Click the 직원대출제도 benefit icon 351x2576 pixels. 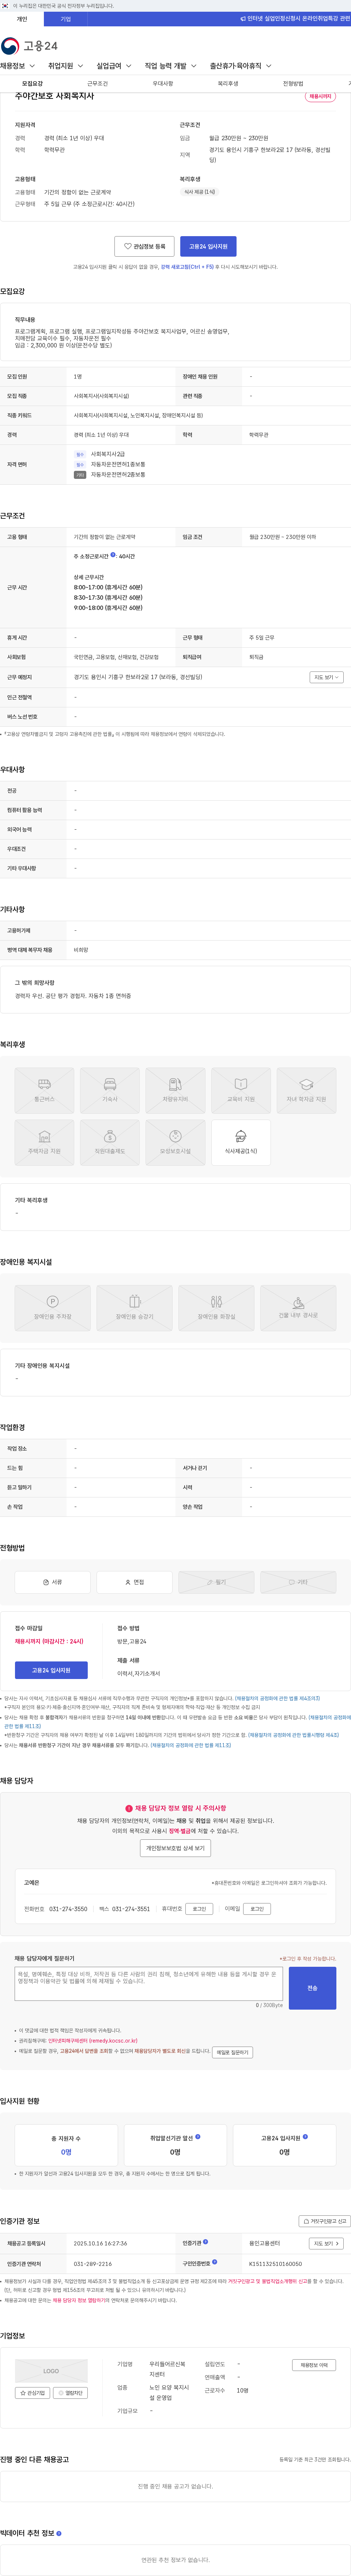tap(110, 1142)
